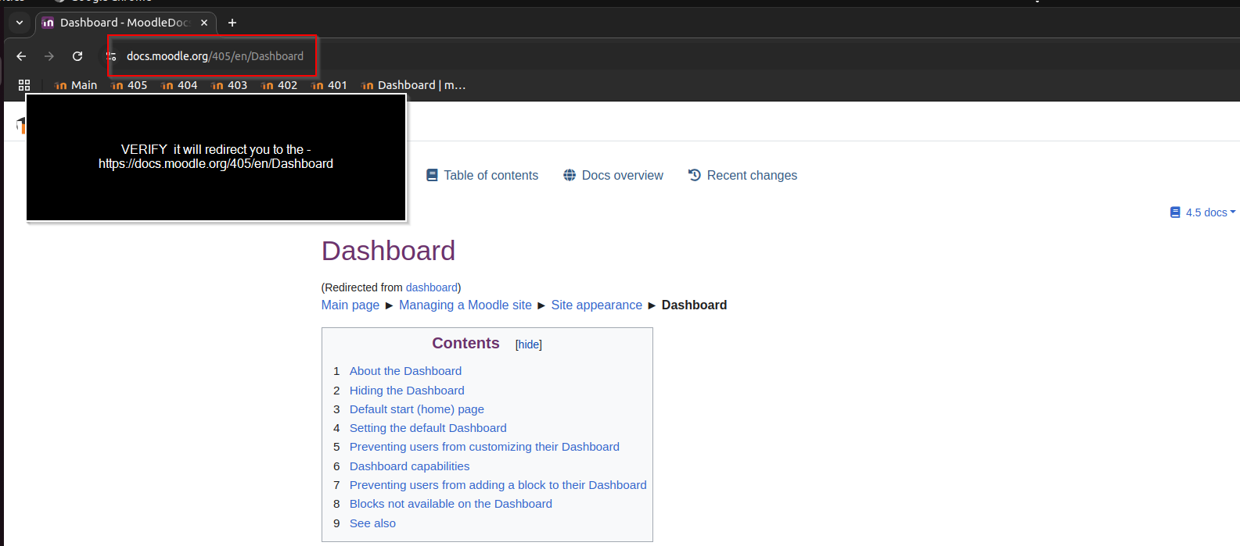Open Managing a Moodle site breadcrumb
The height and width of the screenshot is (546, 1240).
pos(465,305)
